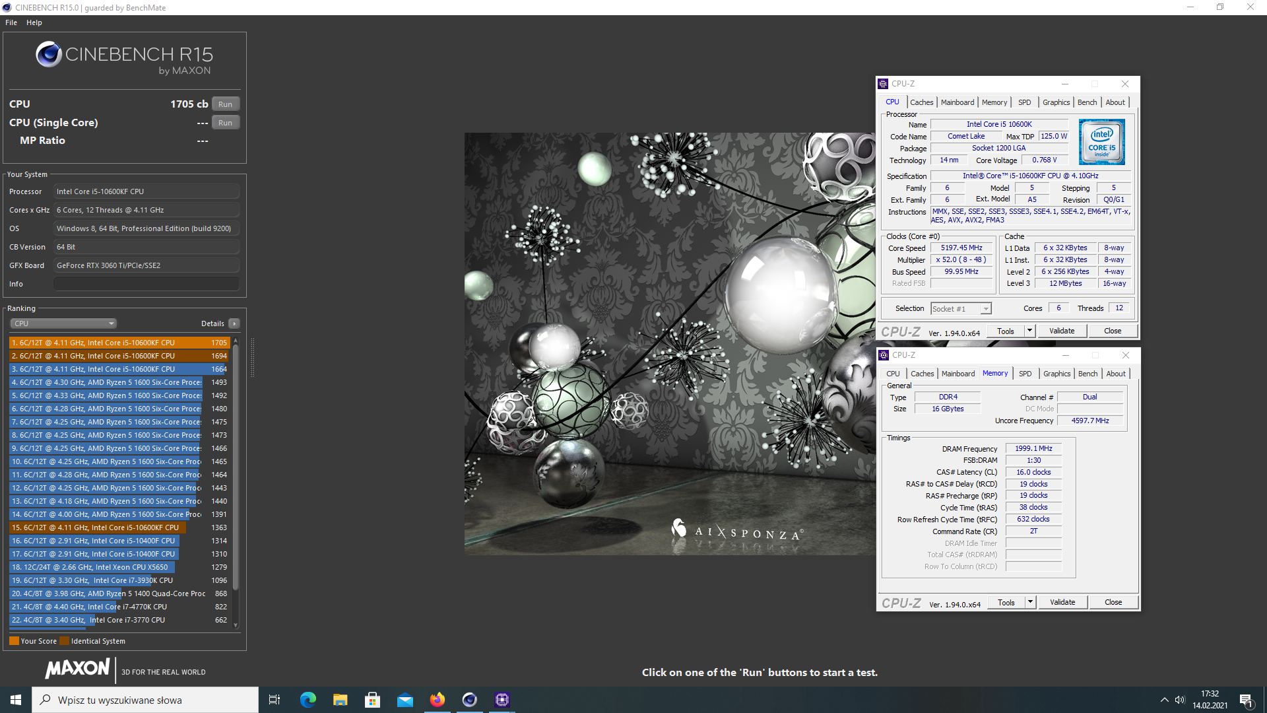Open the Help menu

[x=34, y=22]
